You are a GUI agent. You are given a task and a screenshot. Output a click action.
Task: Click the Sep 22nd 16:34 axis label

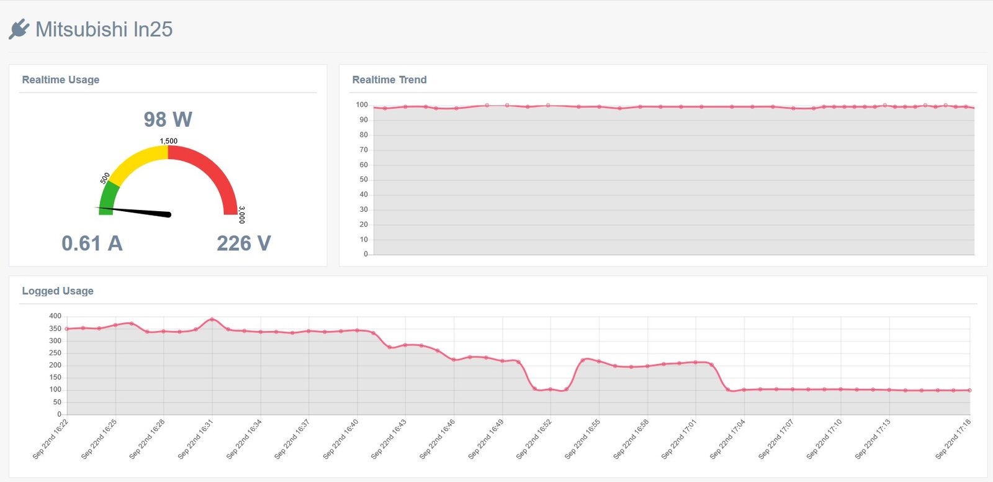tap(245, 439)
